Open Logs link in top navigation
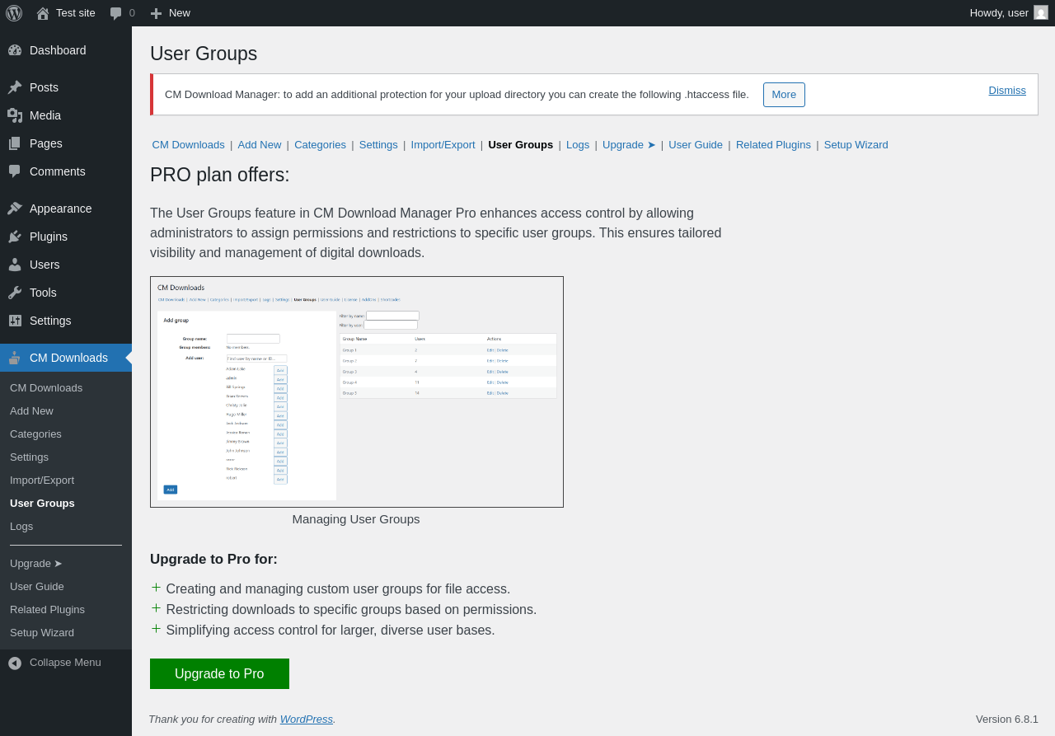The height and width of the screenshot is (736, 1055). click(578, 145)
